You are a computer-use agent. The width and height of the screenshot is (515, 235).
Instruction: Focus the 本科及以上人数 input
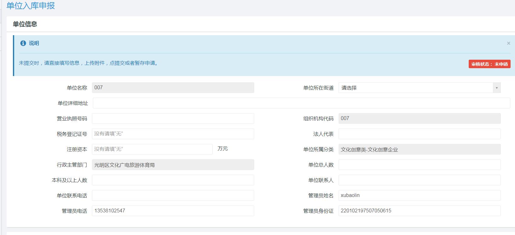click(173, 180)
